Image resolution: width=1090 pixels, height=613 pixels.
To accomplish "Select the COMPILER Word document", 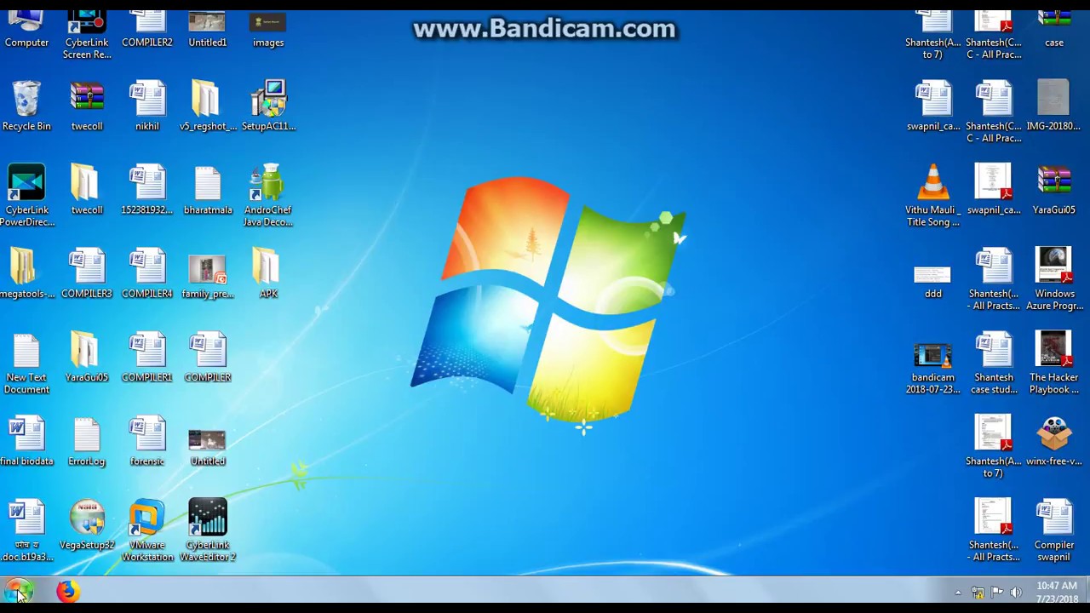I will (x=208, y=356).
